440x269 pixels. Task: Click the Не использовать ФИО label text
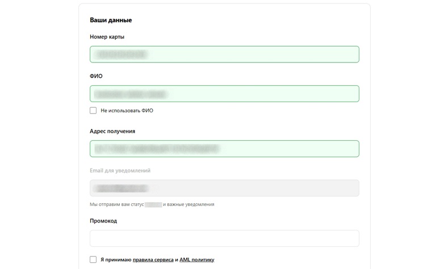click(127, 111)
